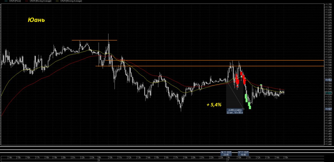
Task: Click the 11,650 price axis label
Action: click(329, 33)
